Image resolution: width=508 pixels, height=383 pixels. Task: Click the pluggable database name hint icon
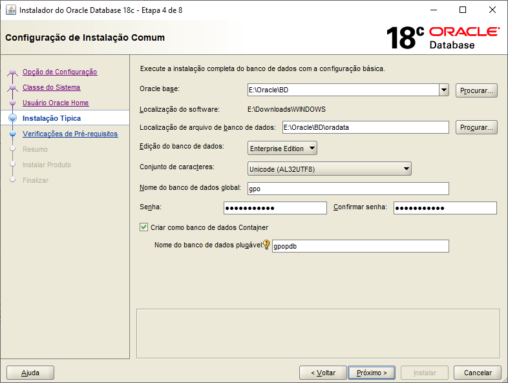266,245
